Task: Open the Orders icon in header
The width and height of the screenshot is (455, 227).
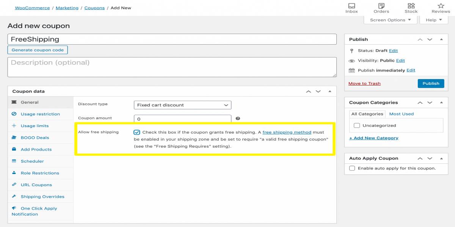Action: (x=381, y=6)
